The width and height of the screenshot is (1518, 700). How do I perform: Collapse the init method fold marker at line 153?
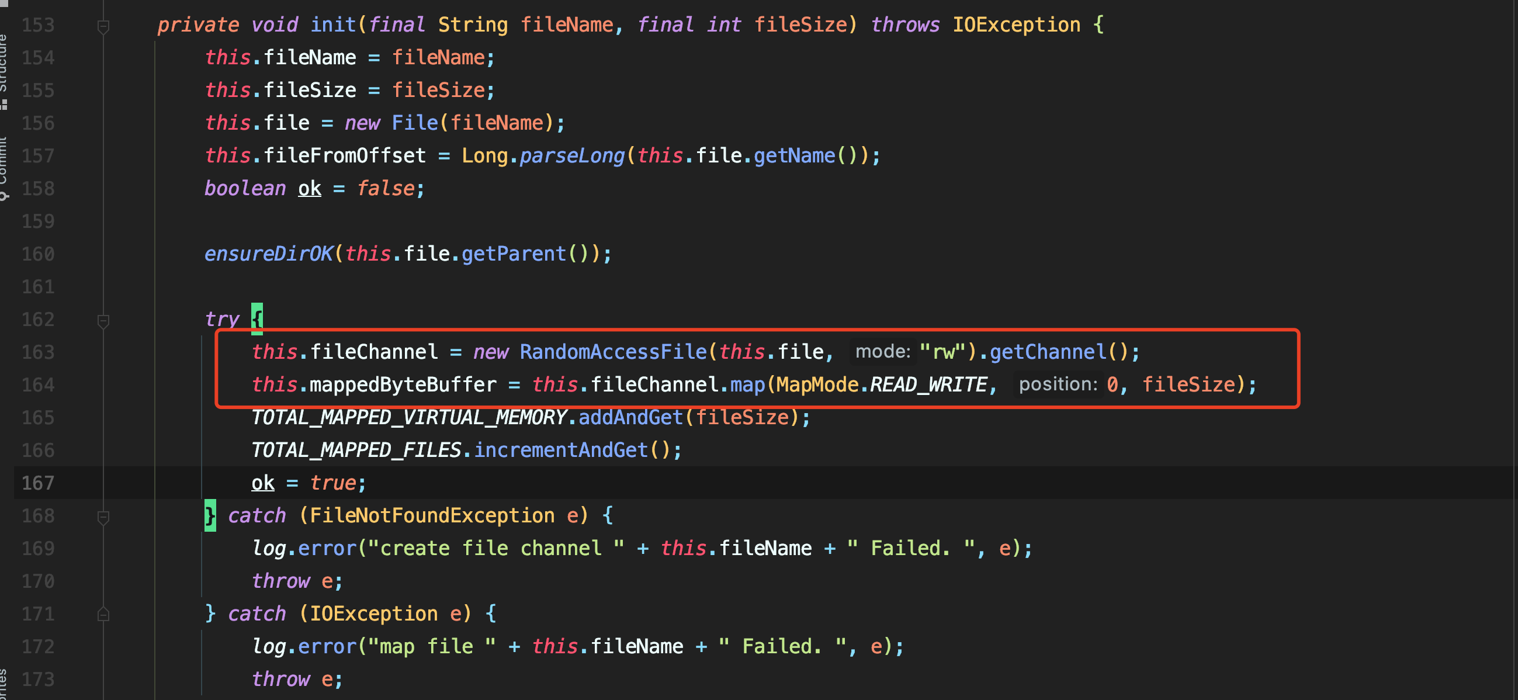(x=103, y=26)
